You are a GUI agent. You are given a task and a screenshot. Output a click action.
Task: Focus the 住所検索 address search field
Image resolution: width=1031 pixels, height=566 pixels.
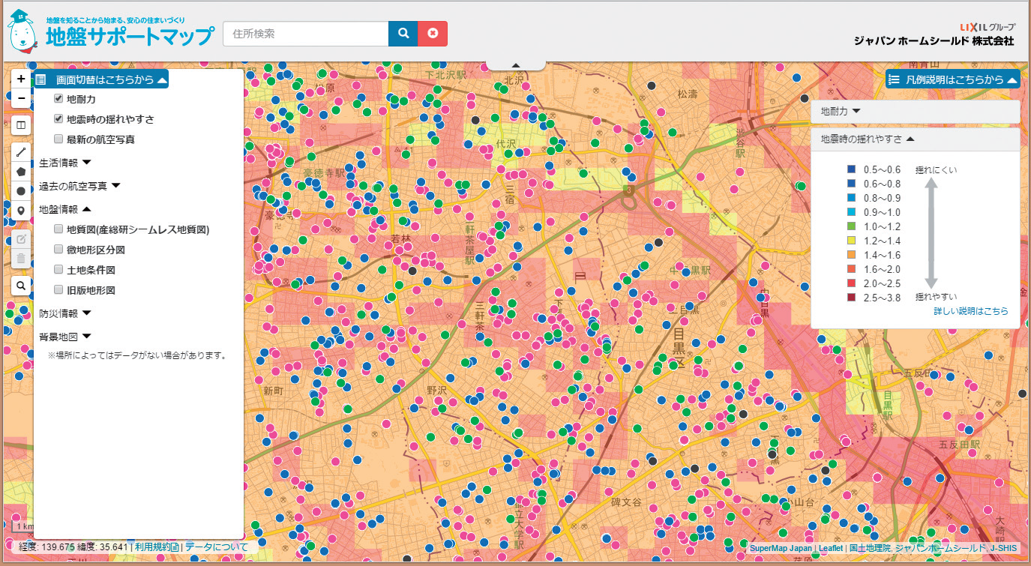click(305, 34)
